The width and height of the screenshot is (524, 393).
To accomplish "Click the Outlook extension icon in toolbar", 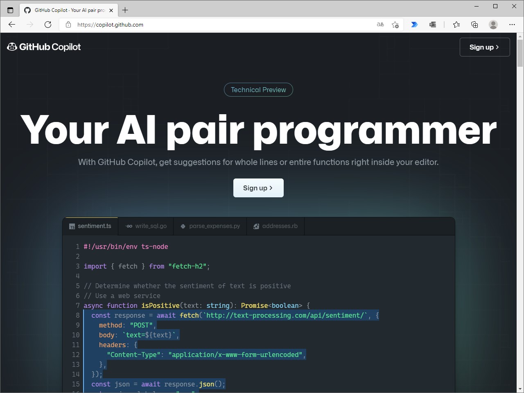I will pyautogui.click(x=433, y=25).
